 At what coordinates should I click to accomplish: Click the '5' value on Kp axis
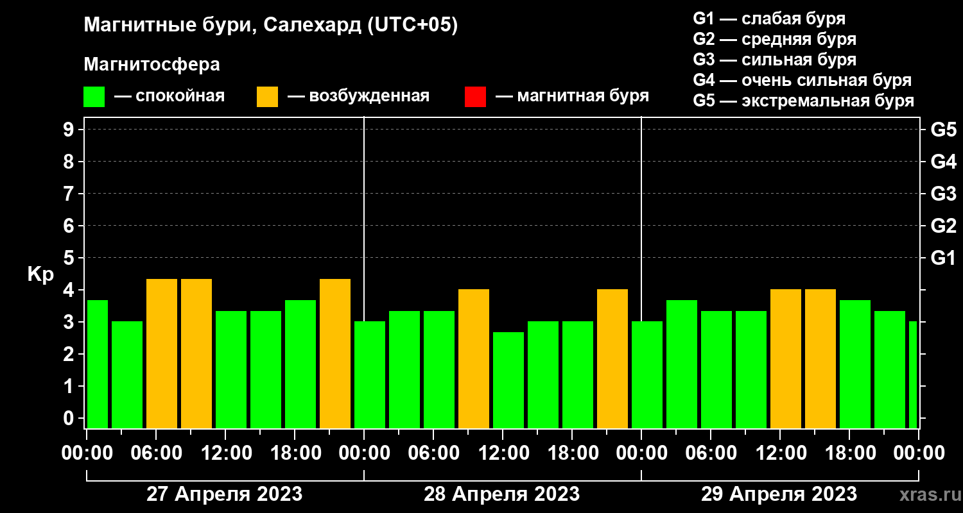point(69,258)
